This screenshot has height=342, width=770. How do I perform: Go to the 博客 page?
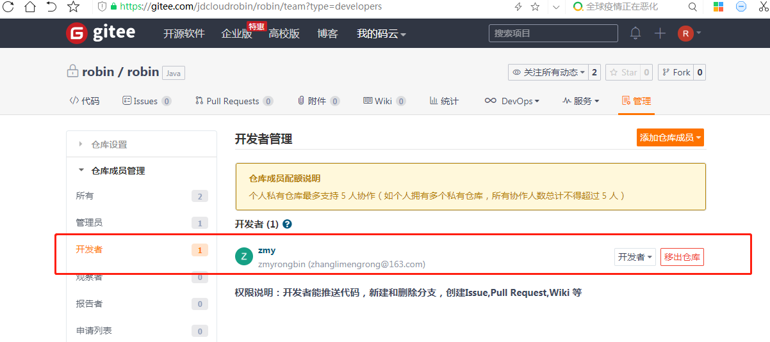click(327, 34)
